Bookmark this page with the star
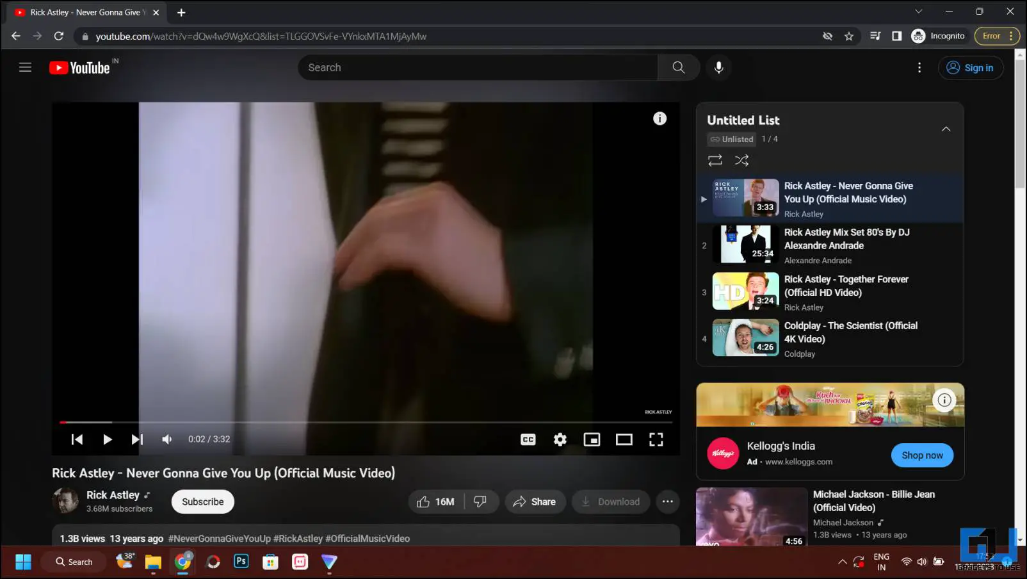 pos(849,36)
